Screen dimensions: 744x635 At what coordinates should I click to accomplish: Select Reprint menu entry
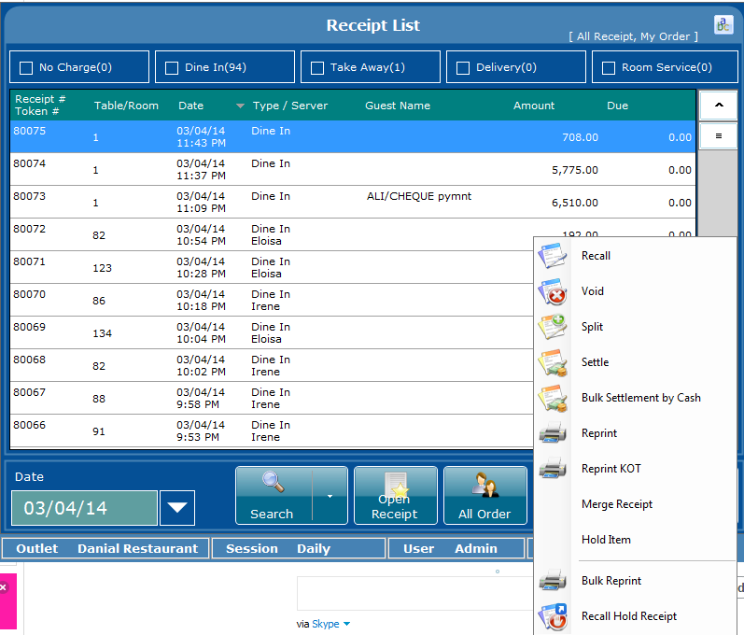click(x=599, y=432)
